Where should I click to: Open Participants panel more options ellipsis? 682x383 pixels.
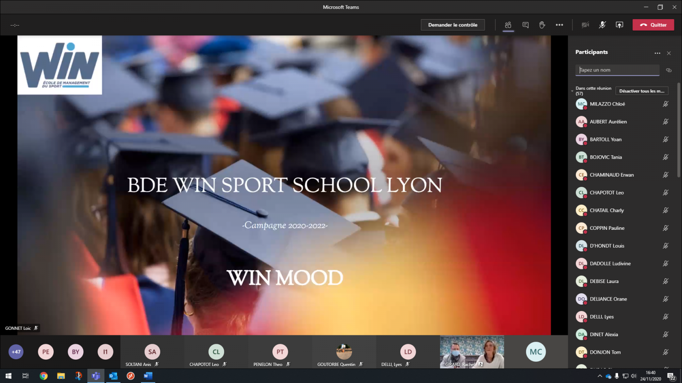click(657, 53)
